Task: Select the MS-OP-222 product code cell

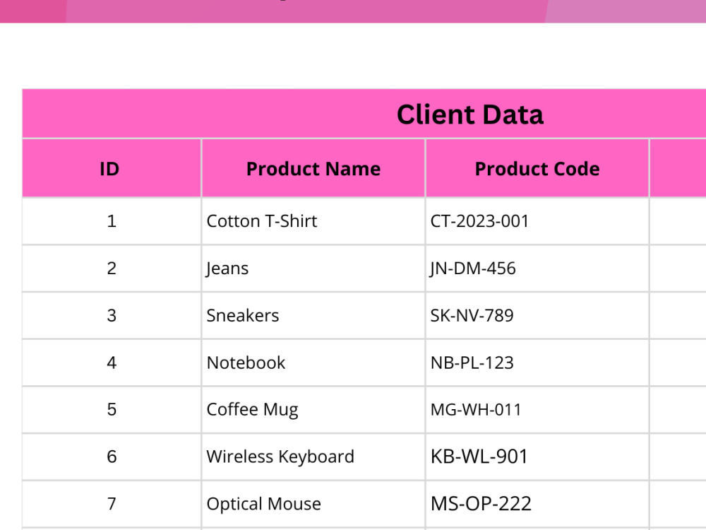Action: tap(537, 504)
